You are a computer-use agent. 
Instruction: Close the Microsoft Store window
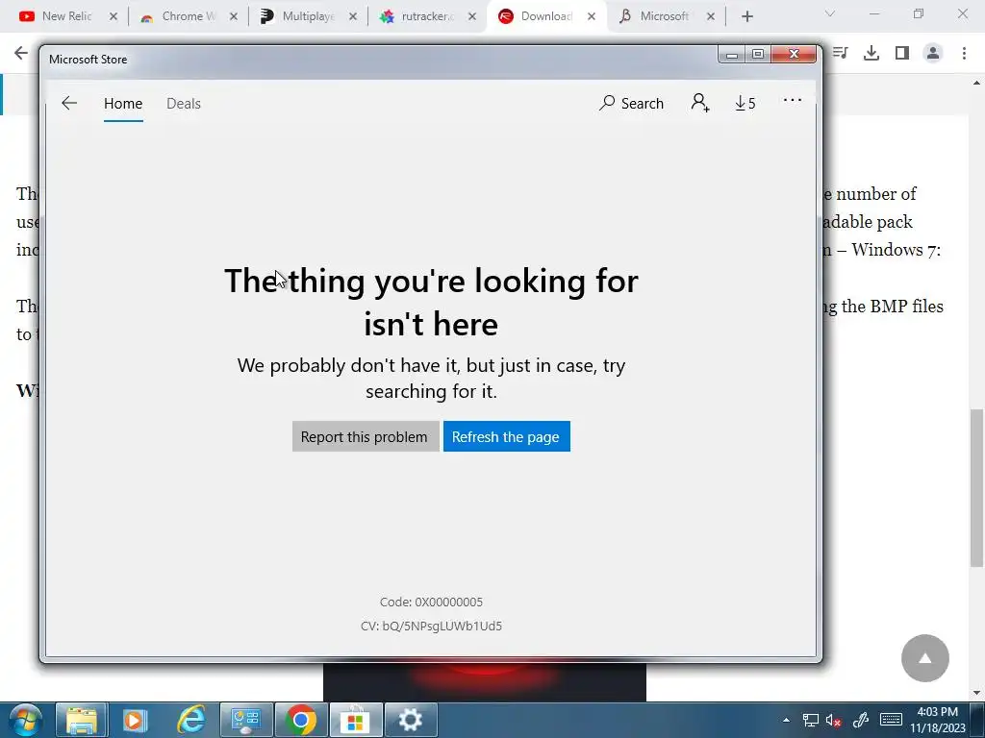click(x=794, y=55)
